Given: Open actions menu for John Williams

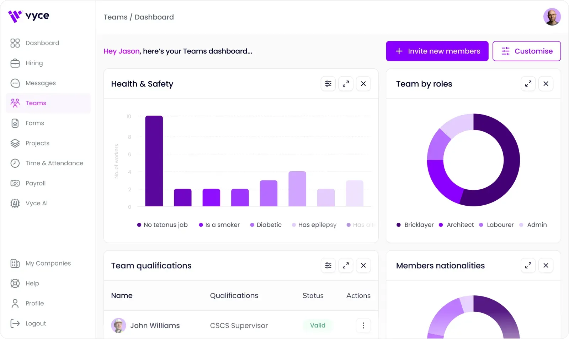Looking at the screenshot, I should point(363,326).
